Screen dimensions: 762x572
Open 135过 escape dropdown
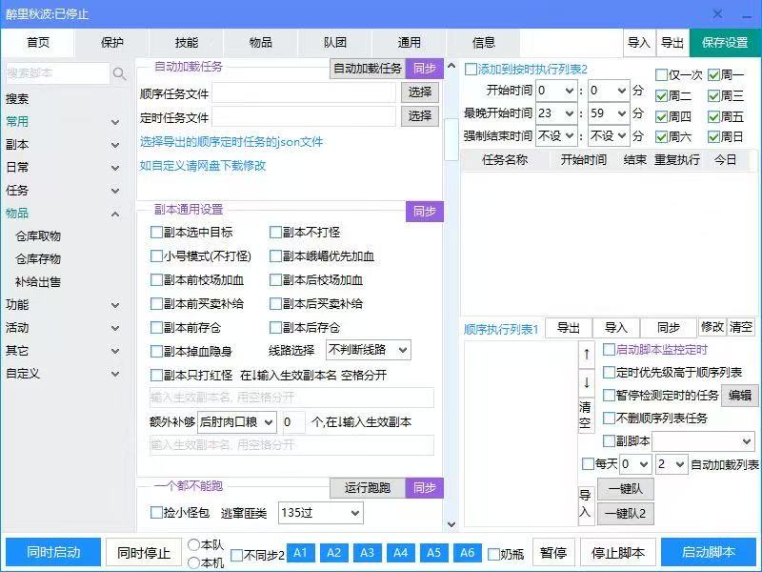321,513
